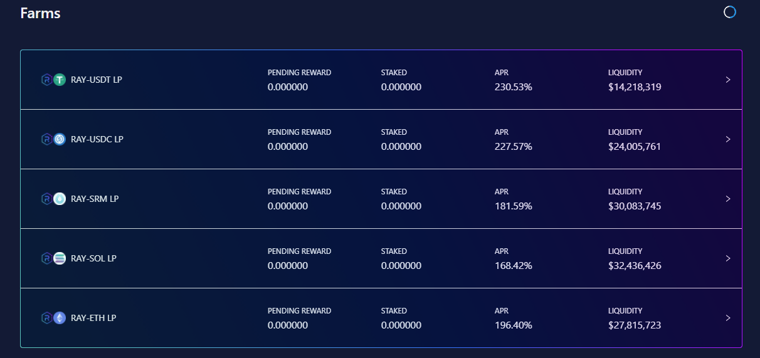760x358 pixels.
Task: Expand the RAY-ETH LP farm chevron
Action: [728, 318]
